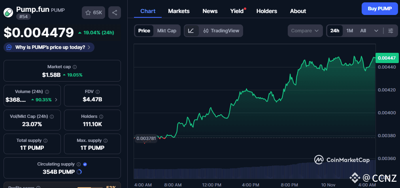Click the circulating supply verified badge

tap(85, 164)
